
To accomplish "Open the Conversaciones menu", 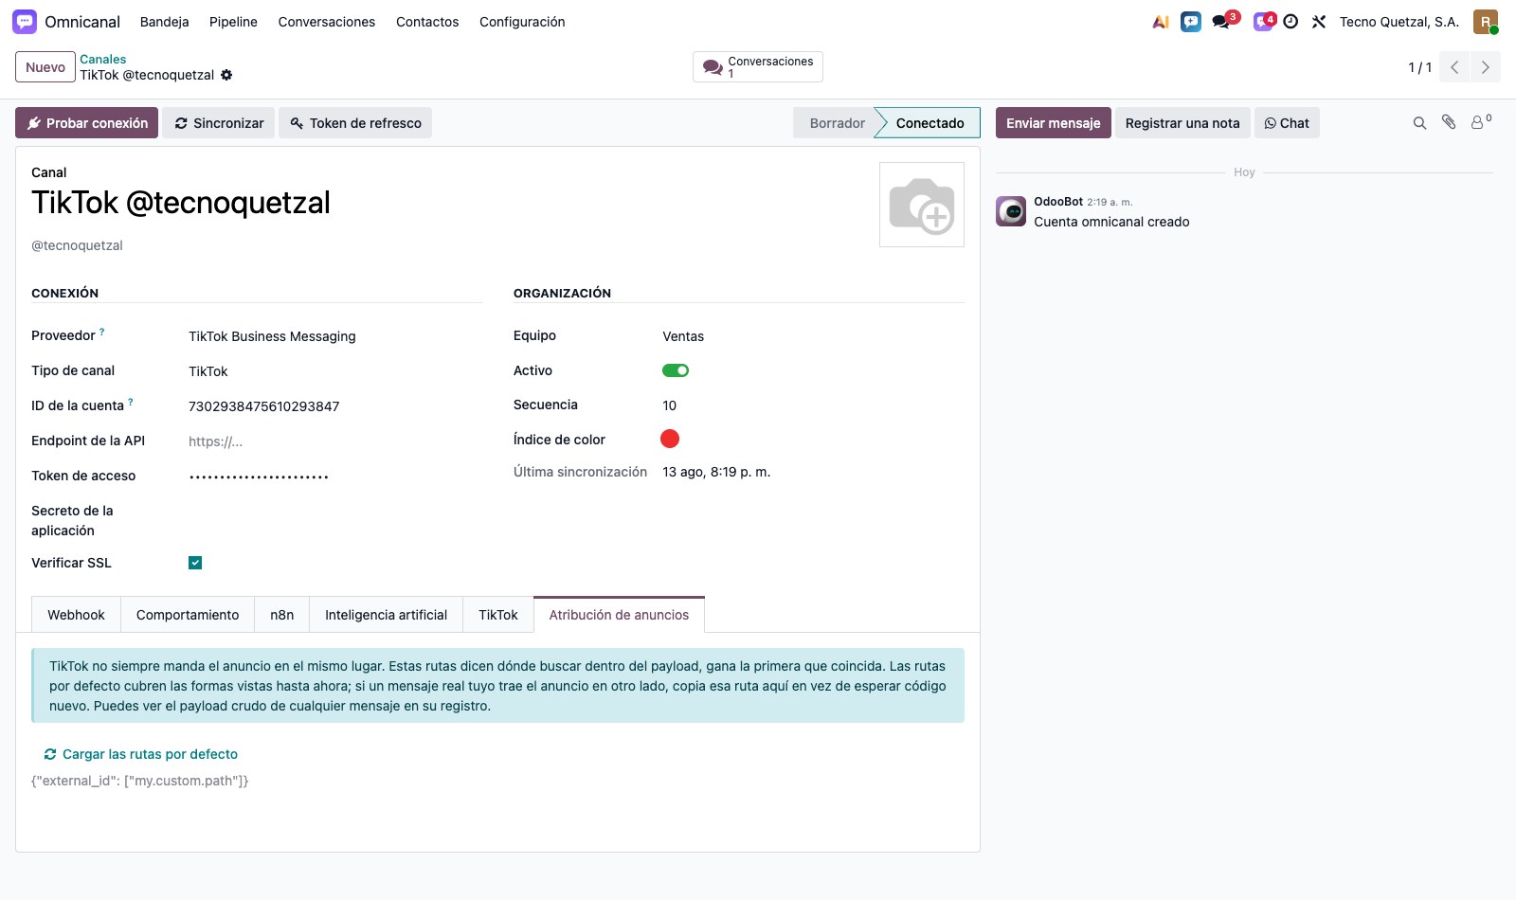I will (x=327, y=22).
